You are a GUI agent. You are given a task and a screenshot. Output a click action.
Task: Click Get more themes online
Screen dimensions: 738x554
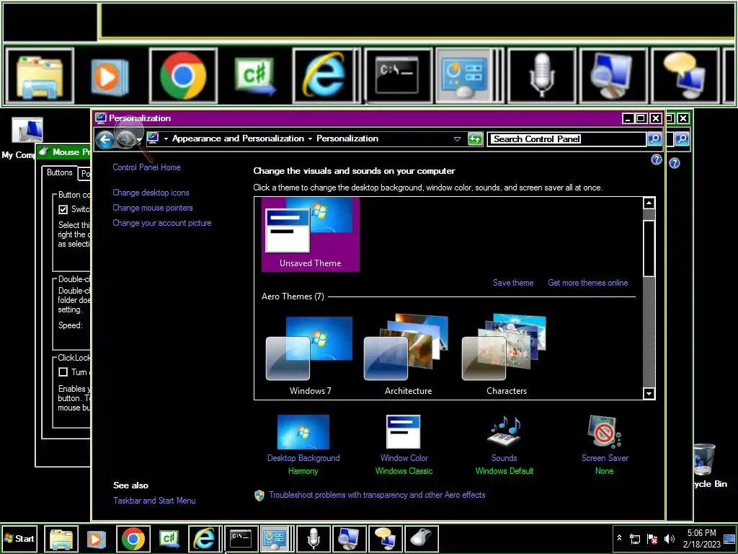(588, 283)
